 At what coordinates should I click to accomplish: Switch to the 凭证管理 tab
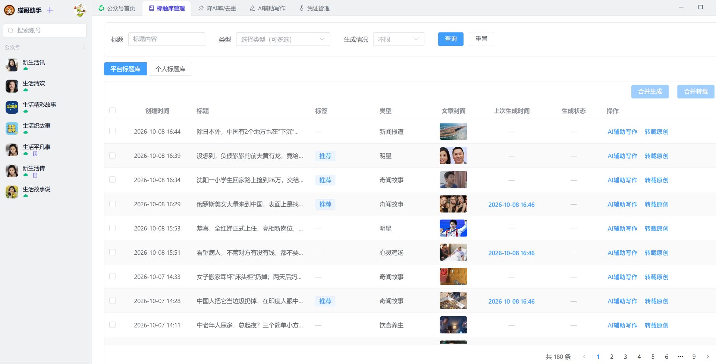(x=314, y=8)
